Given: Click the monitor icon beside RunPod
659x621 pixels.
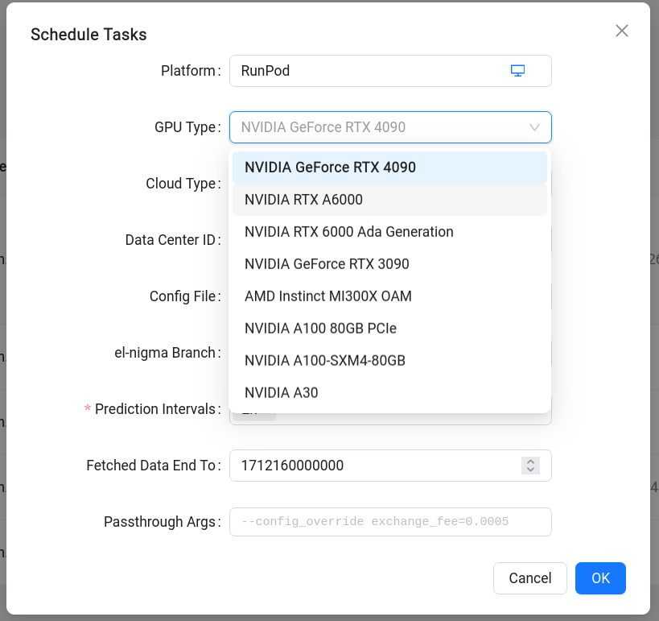Looking at the screenshot, I should [x=517, y=71].
